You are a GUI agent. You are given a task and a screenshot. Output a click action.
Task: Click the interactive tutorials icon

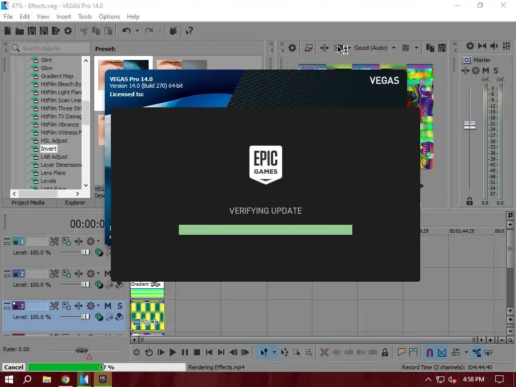tap(173, 31)
